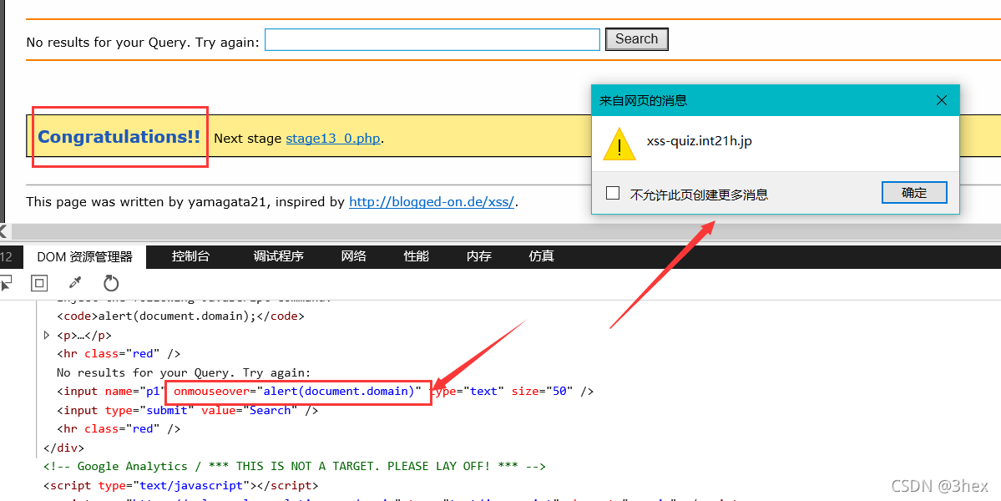Switch to the 性能 performance tab
1001x501 pixels.
tap(417, 256)
